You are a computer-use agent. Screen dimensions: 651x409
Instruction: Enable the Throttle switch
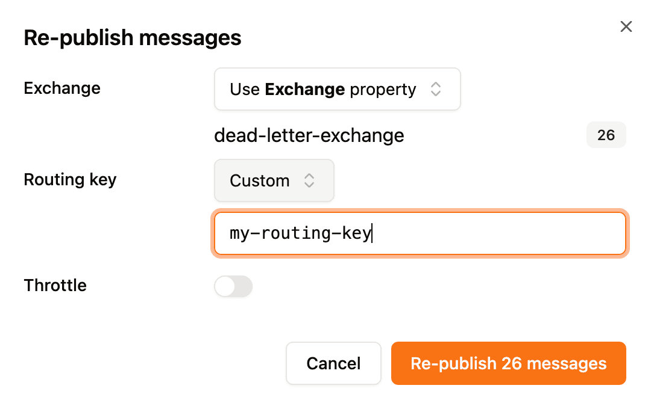coord(233,287)
